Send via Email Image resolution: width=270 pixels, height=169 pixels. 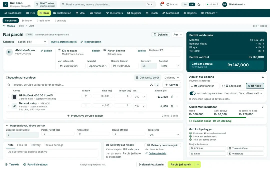(207, 154)
